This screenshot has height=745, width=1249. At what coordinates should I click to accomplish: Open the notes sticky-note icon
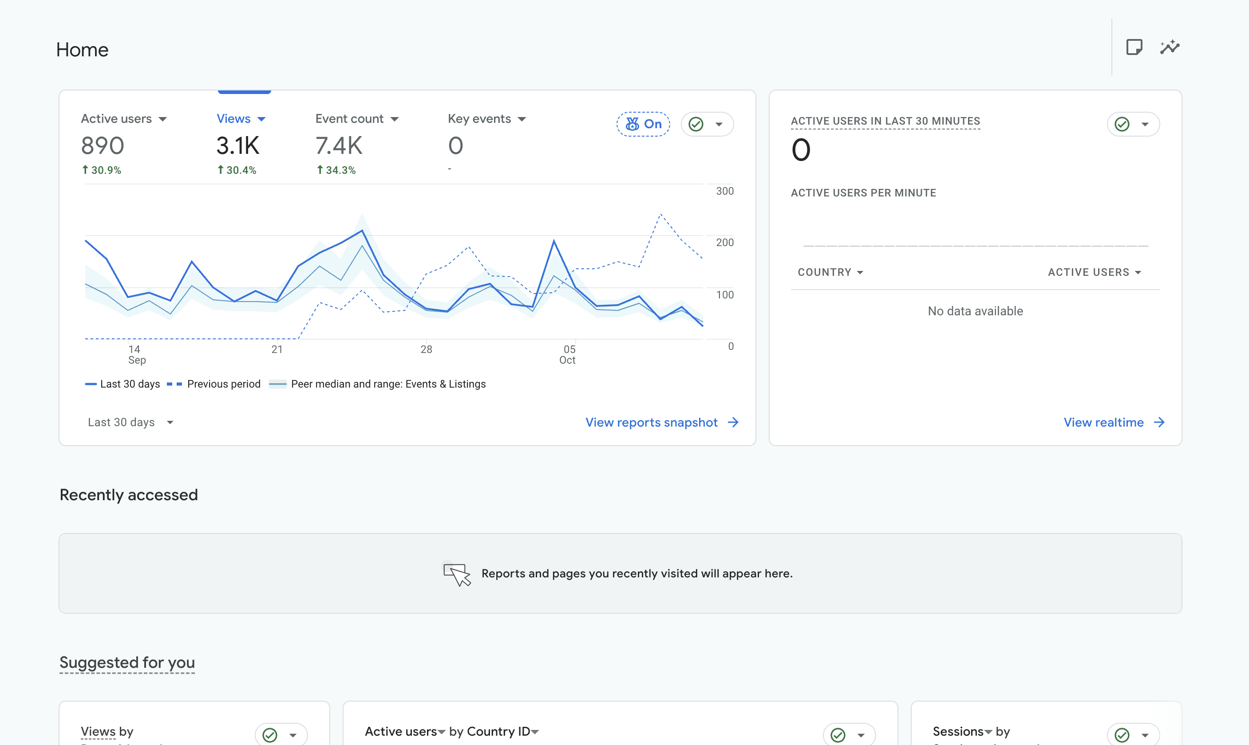[1134, 47]
